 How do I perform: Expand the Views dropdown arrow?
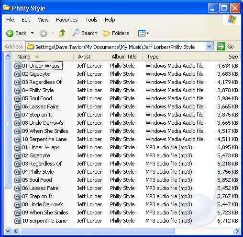[x=147, y=33]
